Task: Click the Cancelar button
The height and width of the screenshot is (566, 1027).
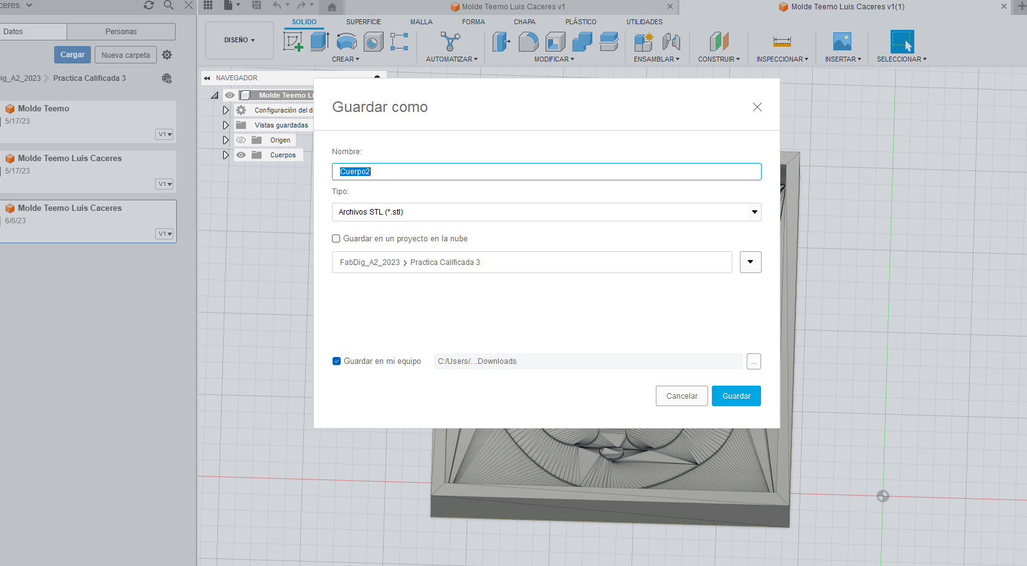Action: 682,396
